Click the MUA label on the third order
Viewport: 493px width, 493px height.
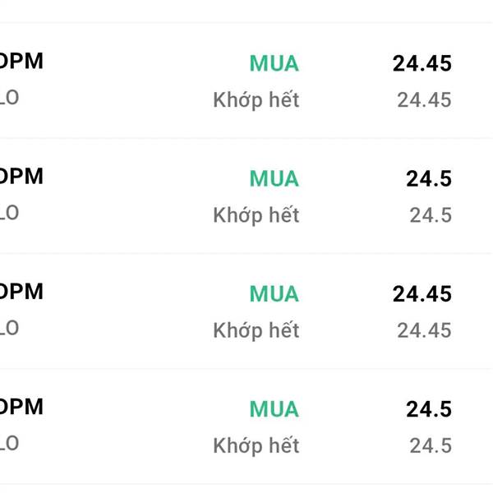click(x=274, y=294)
